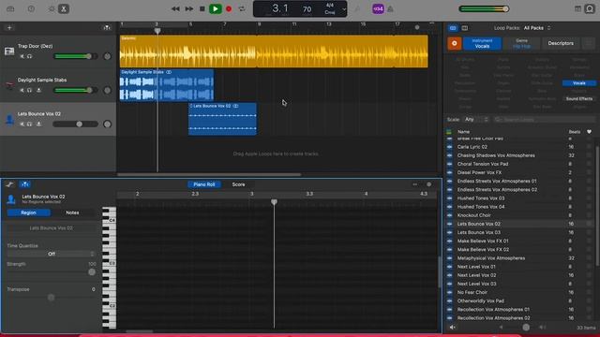
Task: Open the Note Pad icon
Action: coord(577,8)
